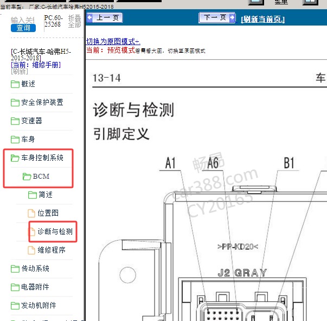Click the folder icon beside 简述
This screenshot has height=321, width=327.
(33, 195)
